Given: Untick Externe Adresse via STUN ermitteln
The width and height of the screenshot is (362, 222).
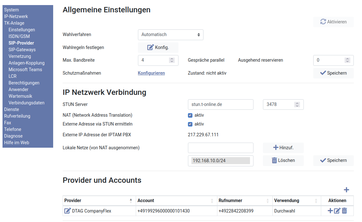Looking at the screenshot, I should coord(190,124).
